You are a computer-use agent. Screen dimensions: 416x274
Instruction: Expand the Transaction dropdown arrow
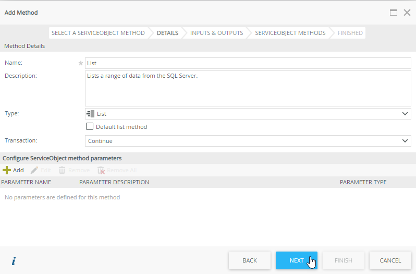pyautogui.click(x=406, y=141)
